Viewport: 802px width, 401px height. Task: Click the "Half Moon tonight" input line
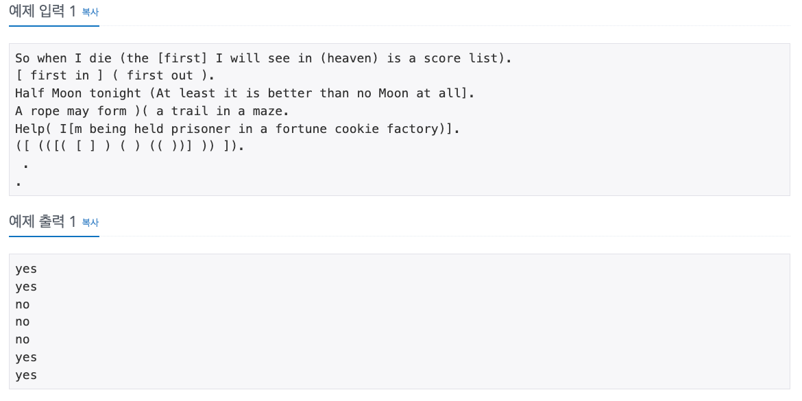245,93
